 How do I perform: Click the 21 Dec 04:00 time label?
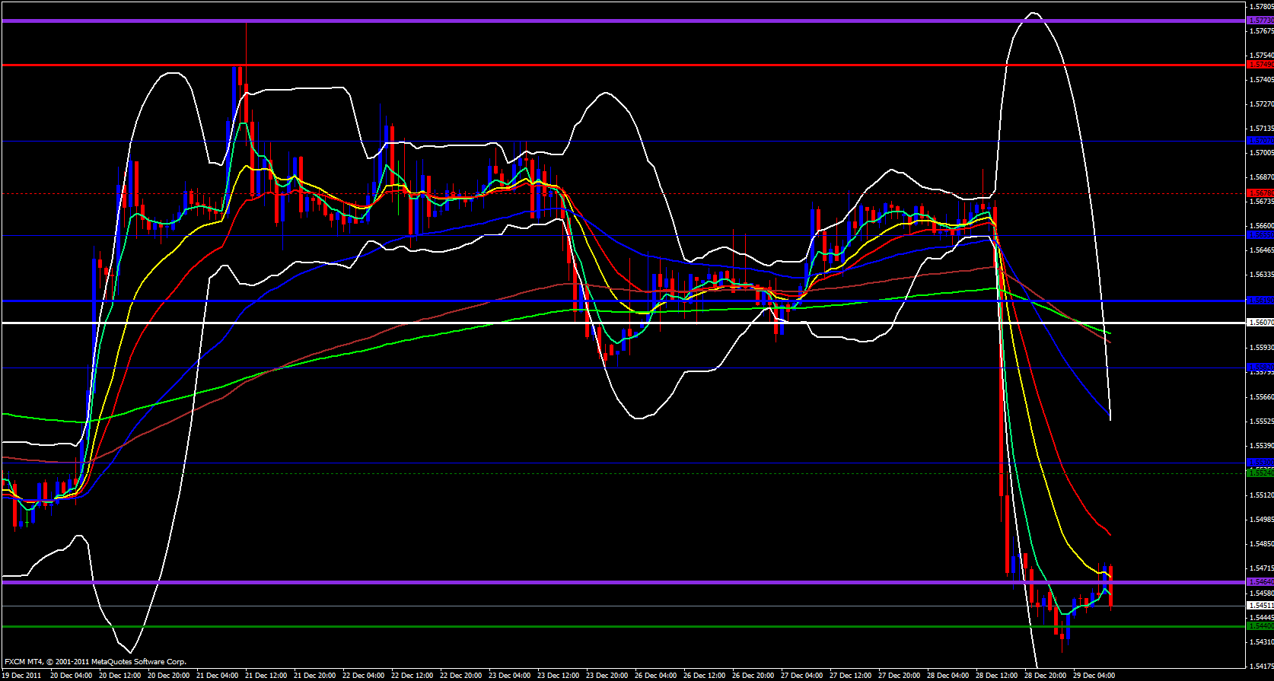tap(217, 676)
